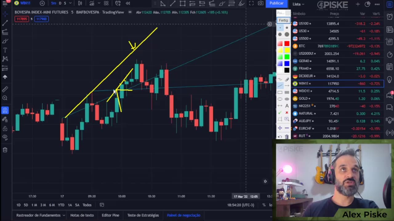Select the brush tool in the top favorites bar
Screen dimensions: 394x221
(222, 3)
